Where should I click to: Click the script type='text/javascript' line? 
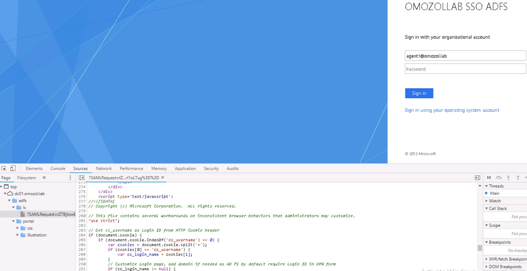136,196
